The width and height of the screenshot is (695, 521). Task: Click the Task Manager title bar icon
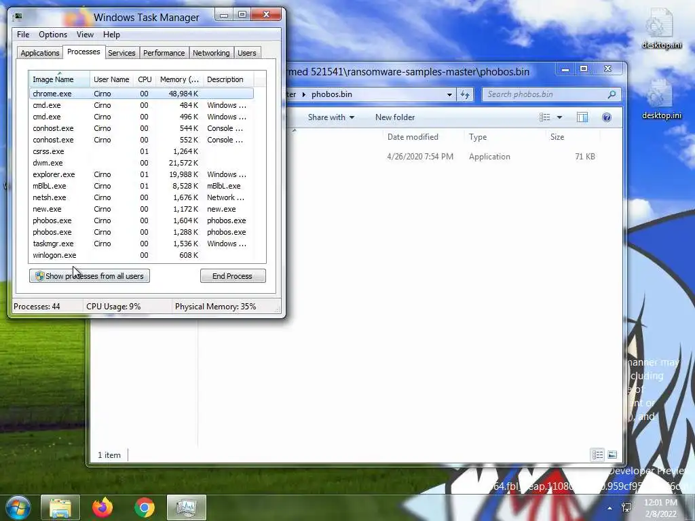click(x=18, y=17)
